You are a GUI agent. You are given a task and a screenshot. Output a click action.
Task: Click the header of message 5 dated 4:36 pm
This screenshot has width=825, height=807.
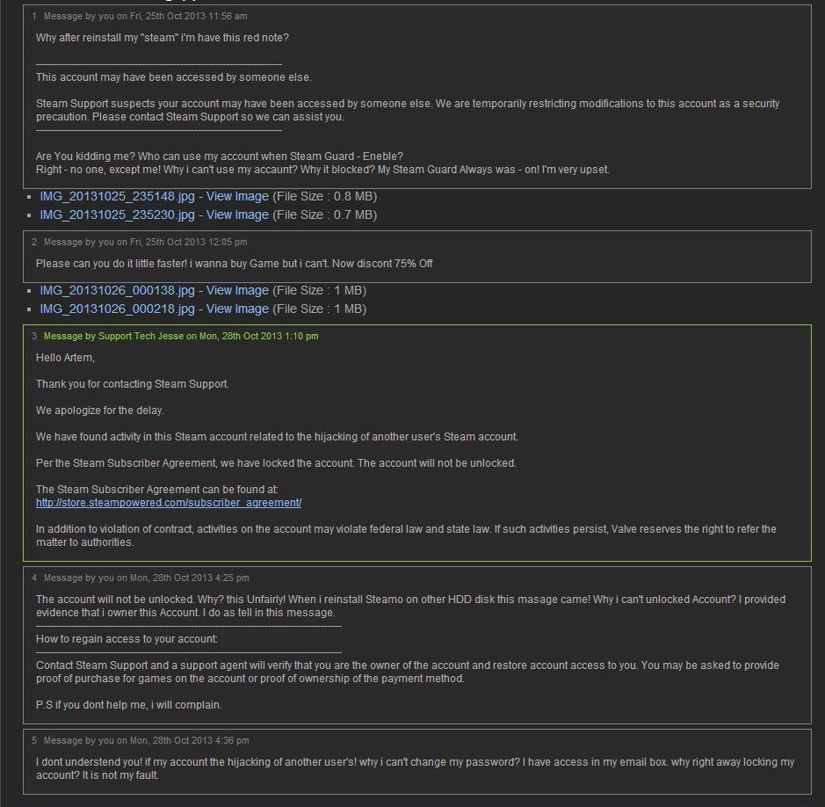146,741
